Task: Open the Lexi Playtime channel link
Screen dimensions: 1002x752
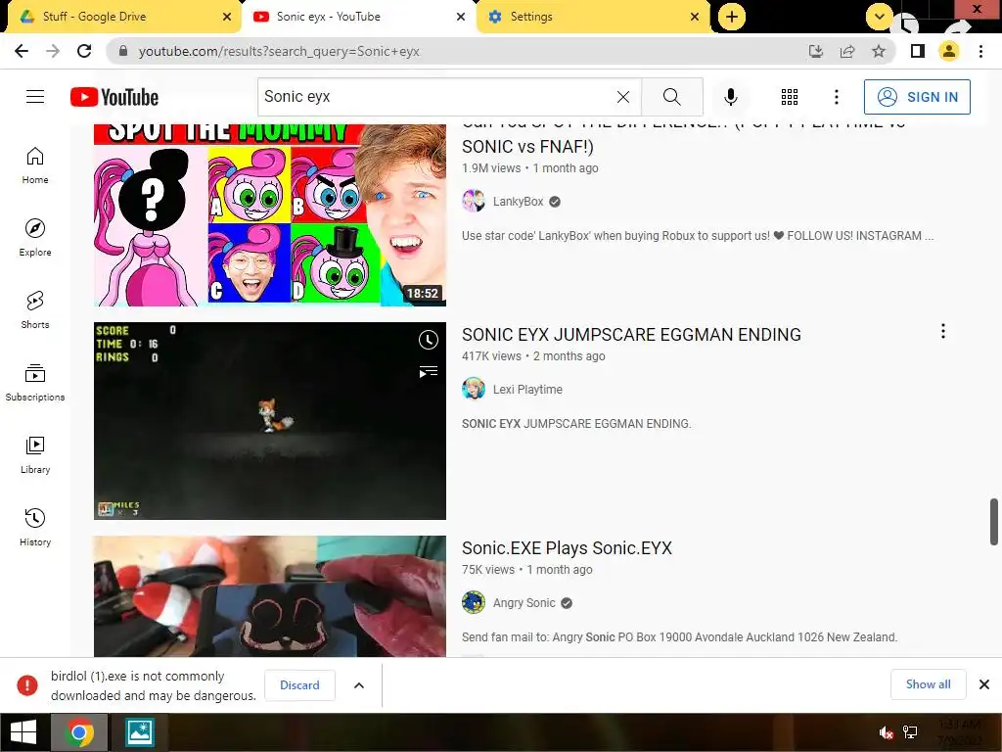Action: (x=527, y=390)
